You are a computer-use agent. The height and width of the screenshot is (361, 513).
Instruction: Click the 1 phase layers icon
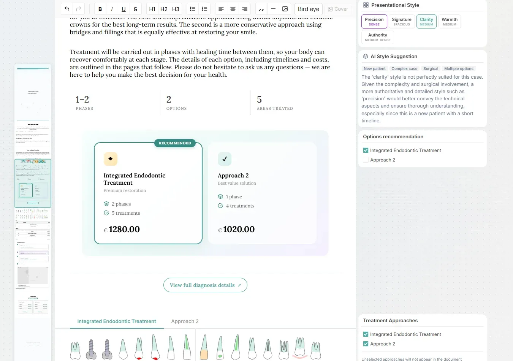pyautogui.click(x=220, y=196)
